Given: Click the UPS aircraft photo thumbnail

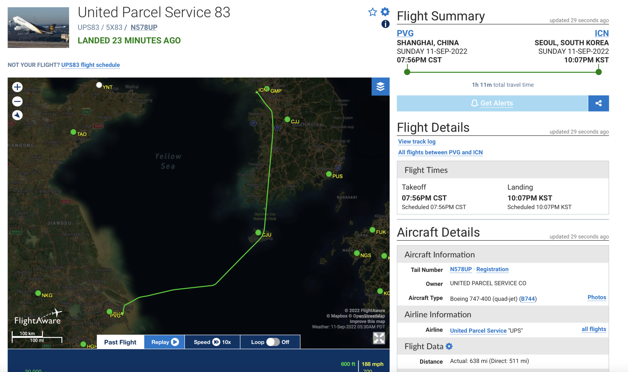Looking at the screenshot, I should 38,28.
